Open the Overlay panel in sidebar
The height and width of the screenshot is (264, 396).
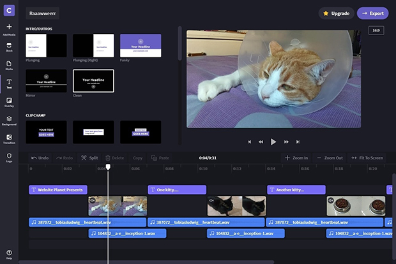(x=9, y=101)
